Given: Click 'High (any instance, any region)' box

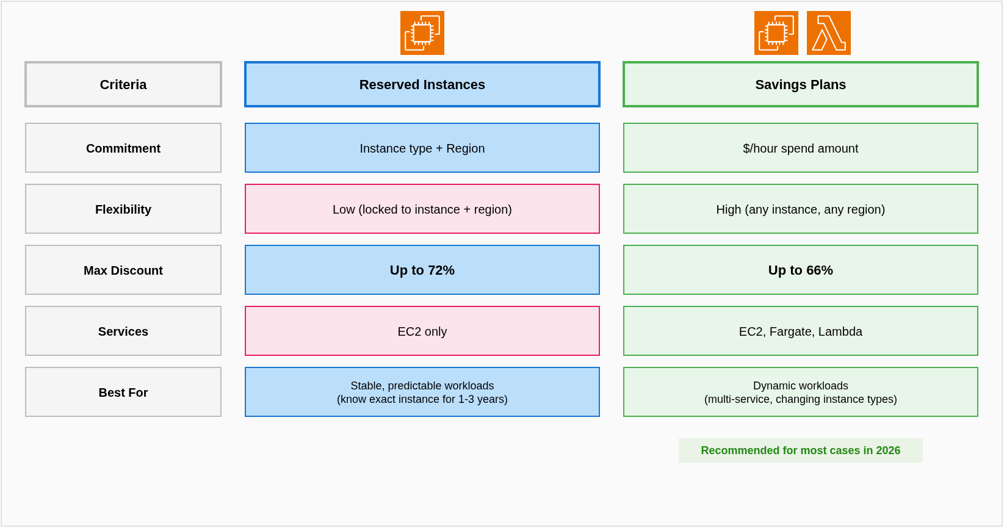Looking at the screenshot, I should point(800,209).
